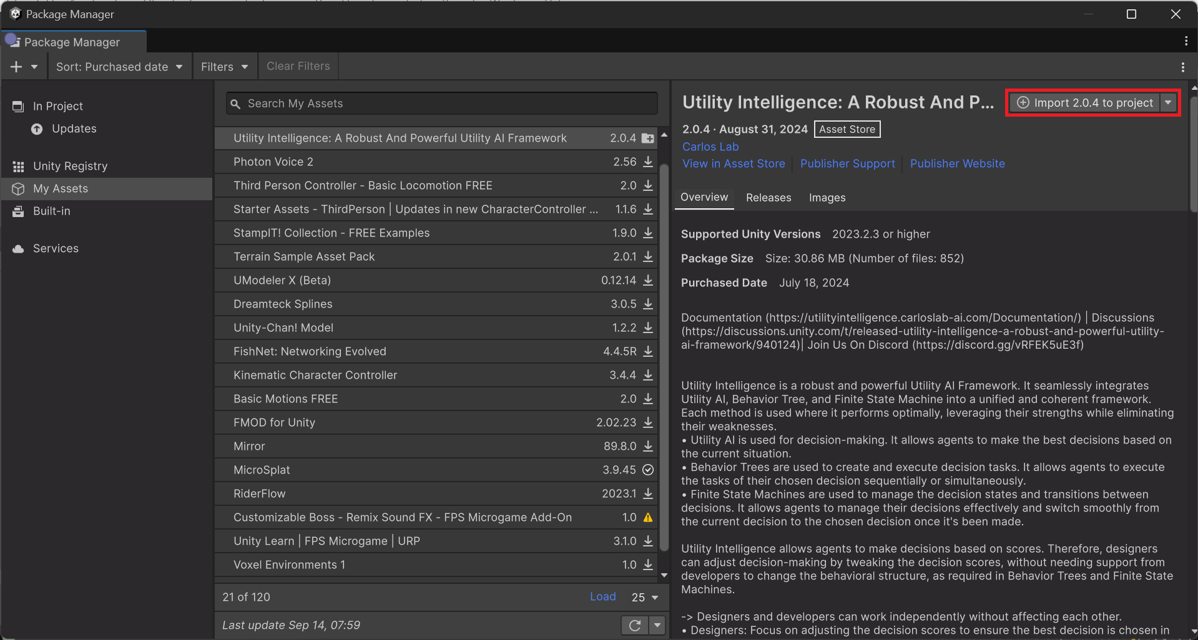
Task: Click download icon for Mirror
Action: [x=648, y=446]
